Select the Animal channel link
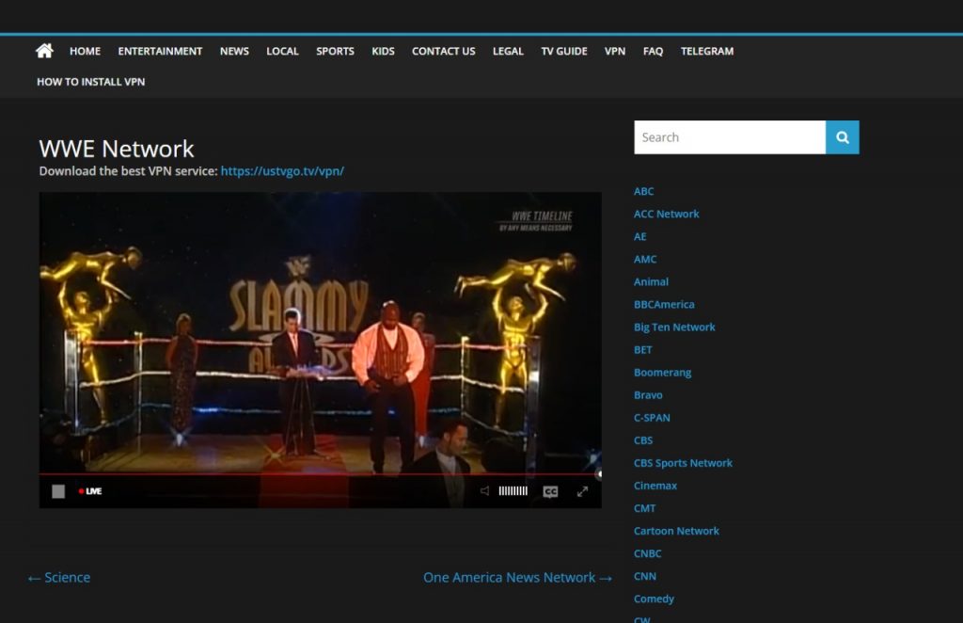The width and height of the screenshot is (963, 623). 651,282
